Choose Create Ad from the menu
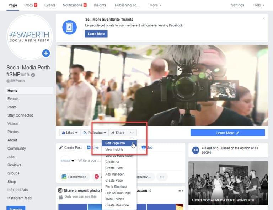This screenshot has height=210, width=273. coord(119,162)
